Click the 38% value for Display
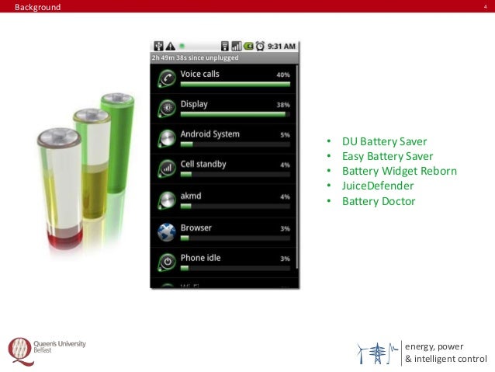 (x=283, y=105)
